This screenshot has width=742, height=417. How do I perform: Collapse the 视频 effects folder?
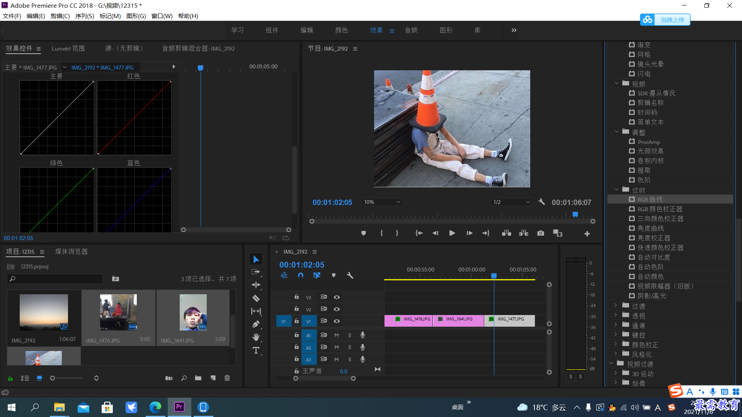(617, 83)
